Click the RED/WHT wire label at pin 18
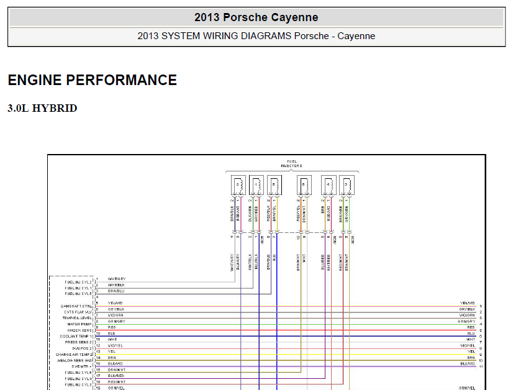 pyautogui.click(x=117, y=382)
